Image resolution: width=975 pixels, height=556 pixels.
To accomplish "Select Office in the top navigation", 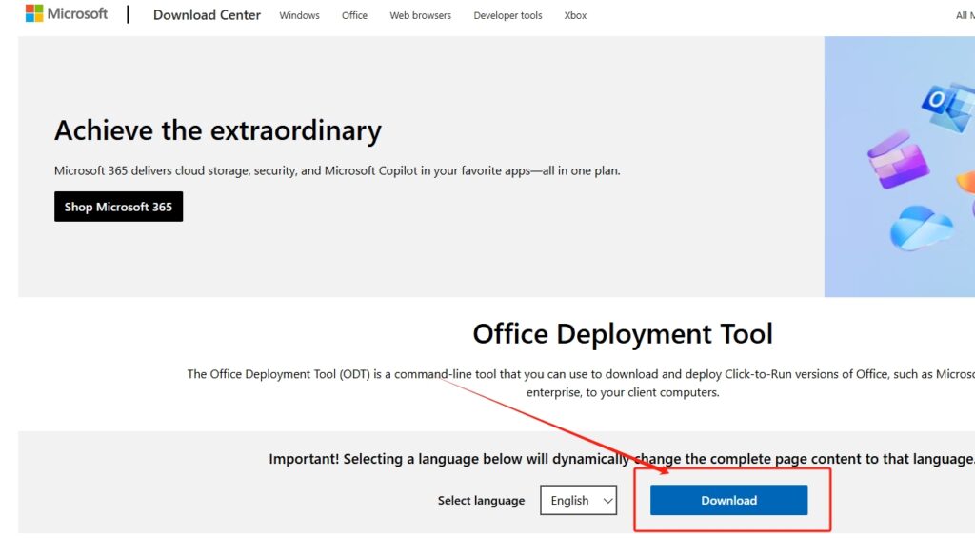I will (x=354, y=16).
